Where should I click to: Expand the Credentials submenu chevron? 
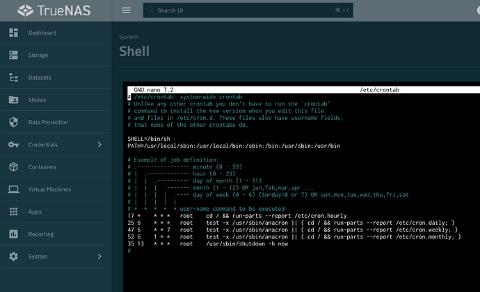tap(99, 145)
